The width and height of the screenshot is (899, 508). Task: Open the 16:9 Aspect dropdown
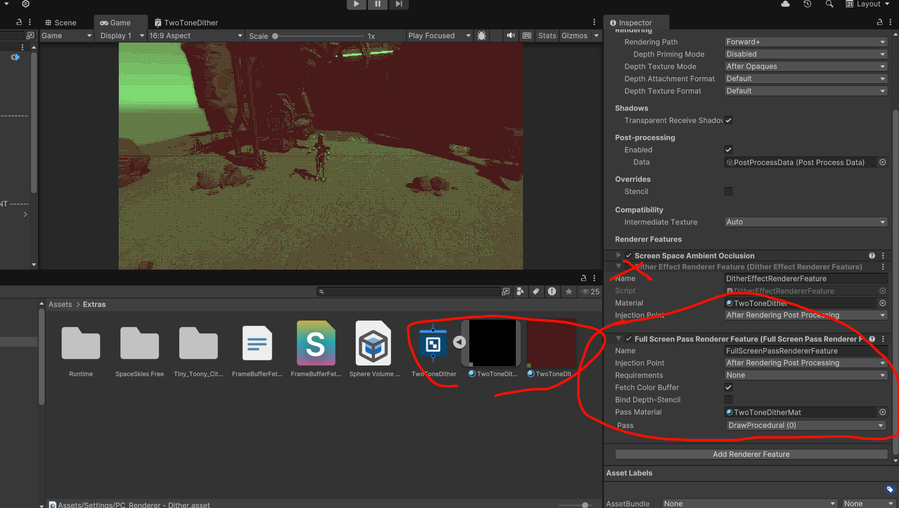click(x=195, y=36)
